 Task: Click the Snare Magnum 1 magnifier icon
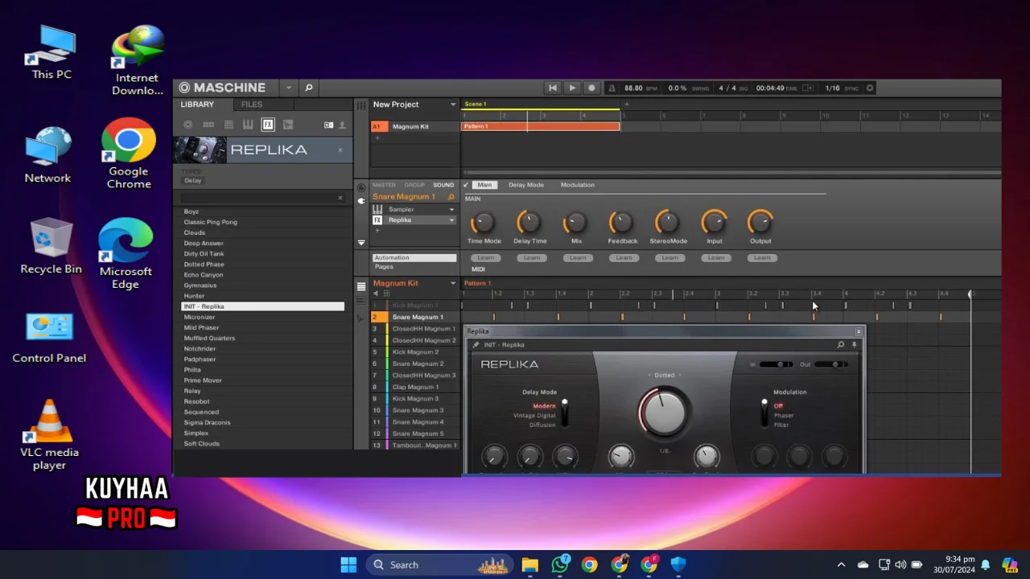click(451, 197)
